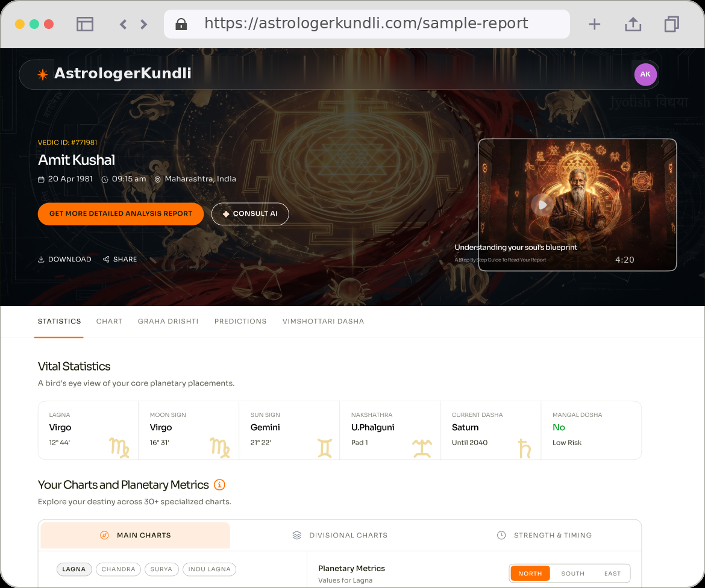This screenshot has width=705, height=588.
Task: Switch chart style to East
Action: pyautogui.click(x=612, y=574)
